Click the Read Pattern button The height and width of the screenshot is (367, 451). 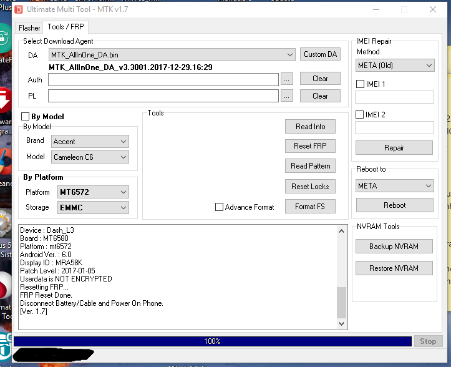tap(310, 166)
